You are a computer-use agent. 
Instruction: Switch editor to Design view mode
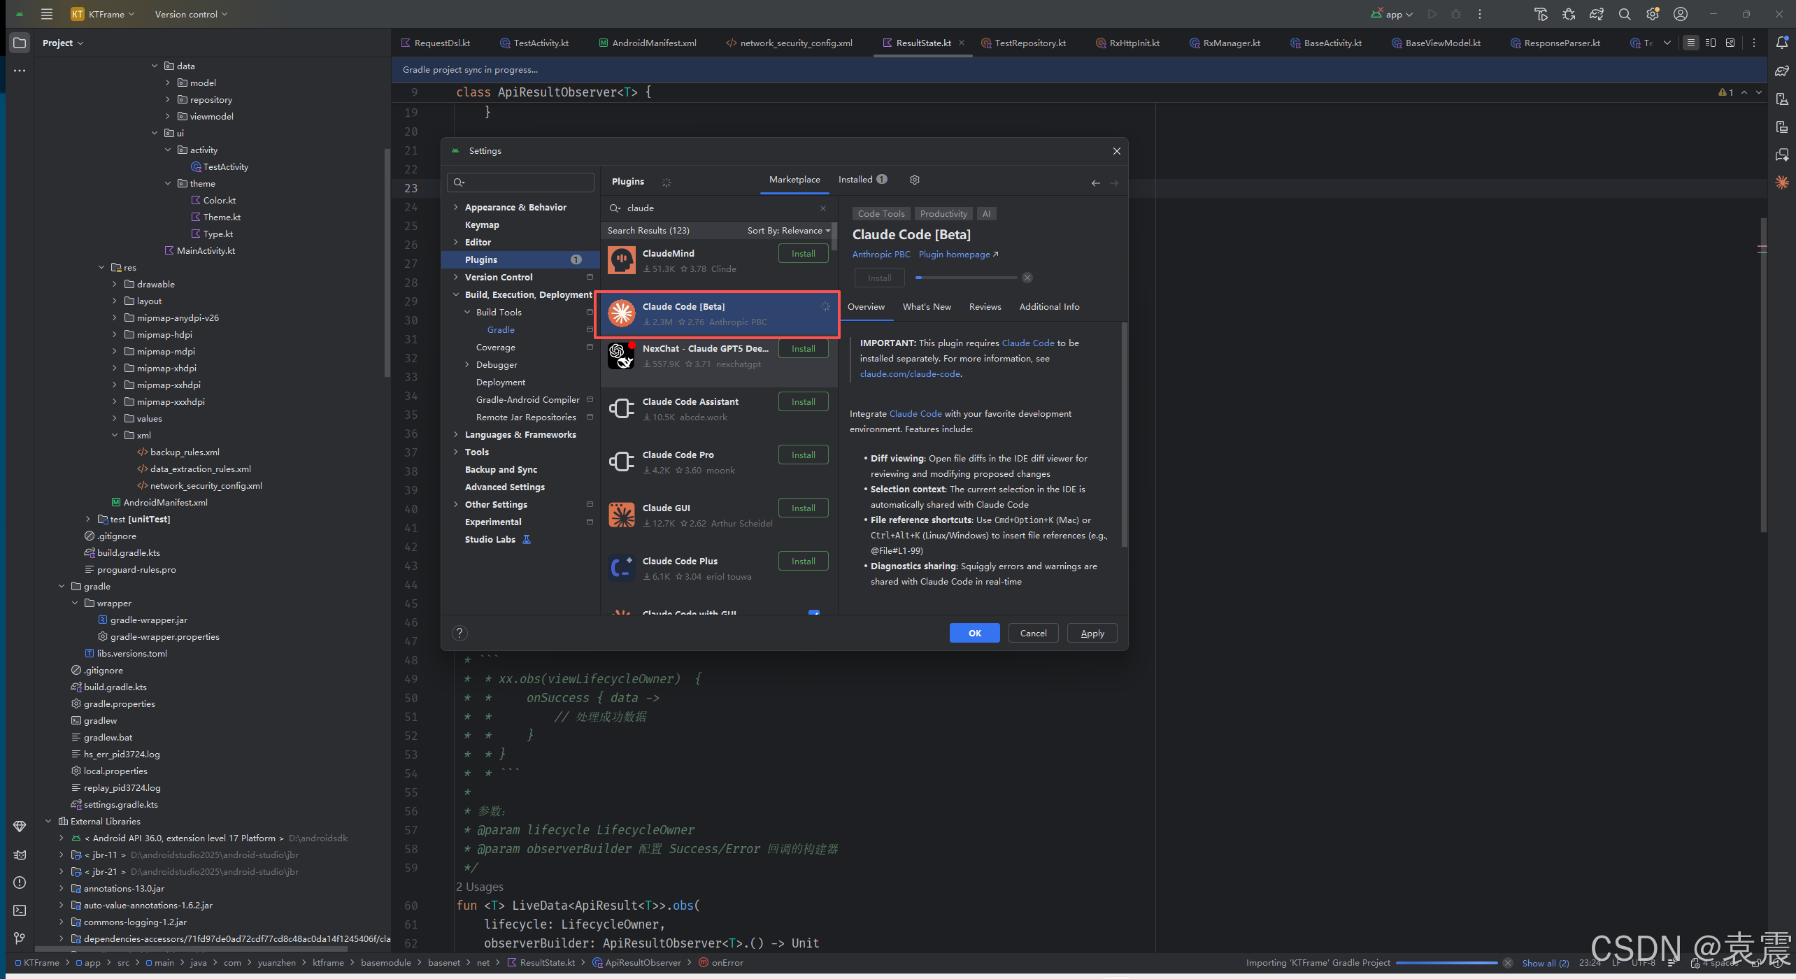[1730, 43]
